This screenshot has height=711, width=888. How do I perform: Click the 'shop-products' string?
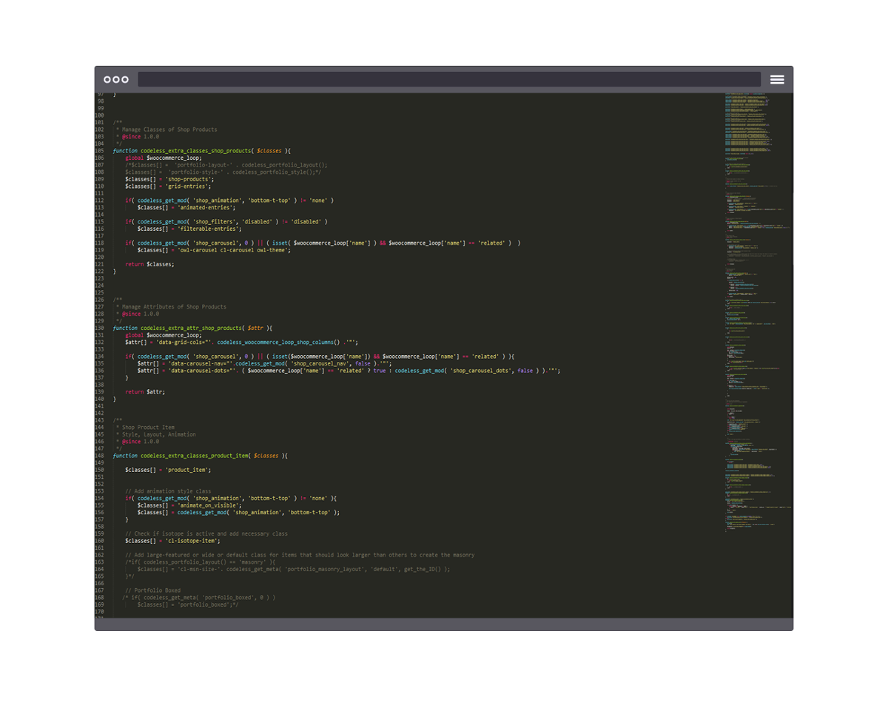tap(189, 179)
